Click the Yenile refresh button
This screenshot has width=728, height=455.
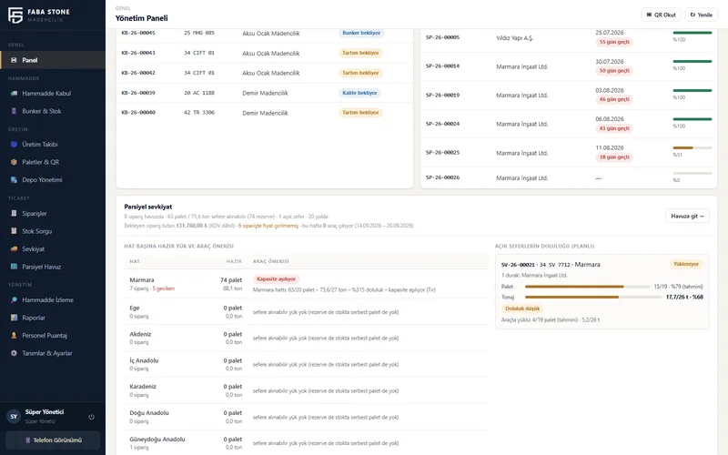pyautogui.click(x=701, y=15)
